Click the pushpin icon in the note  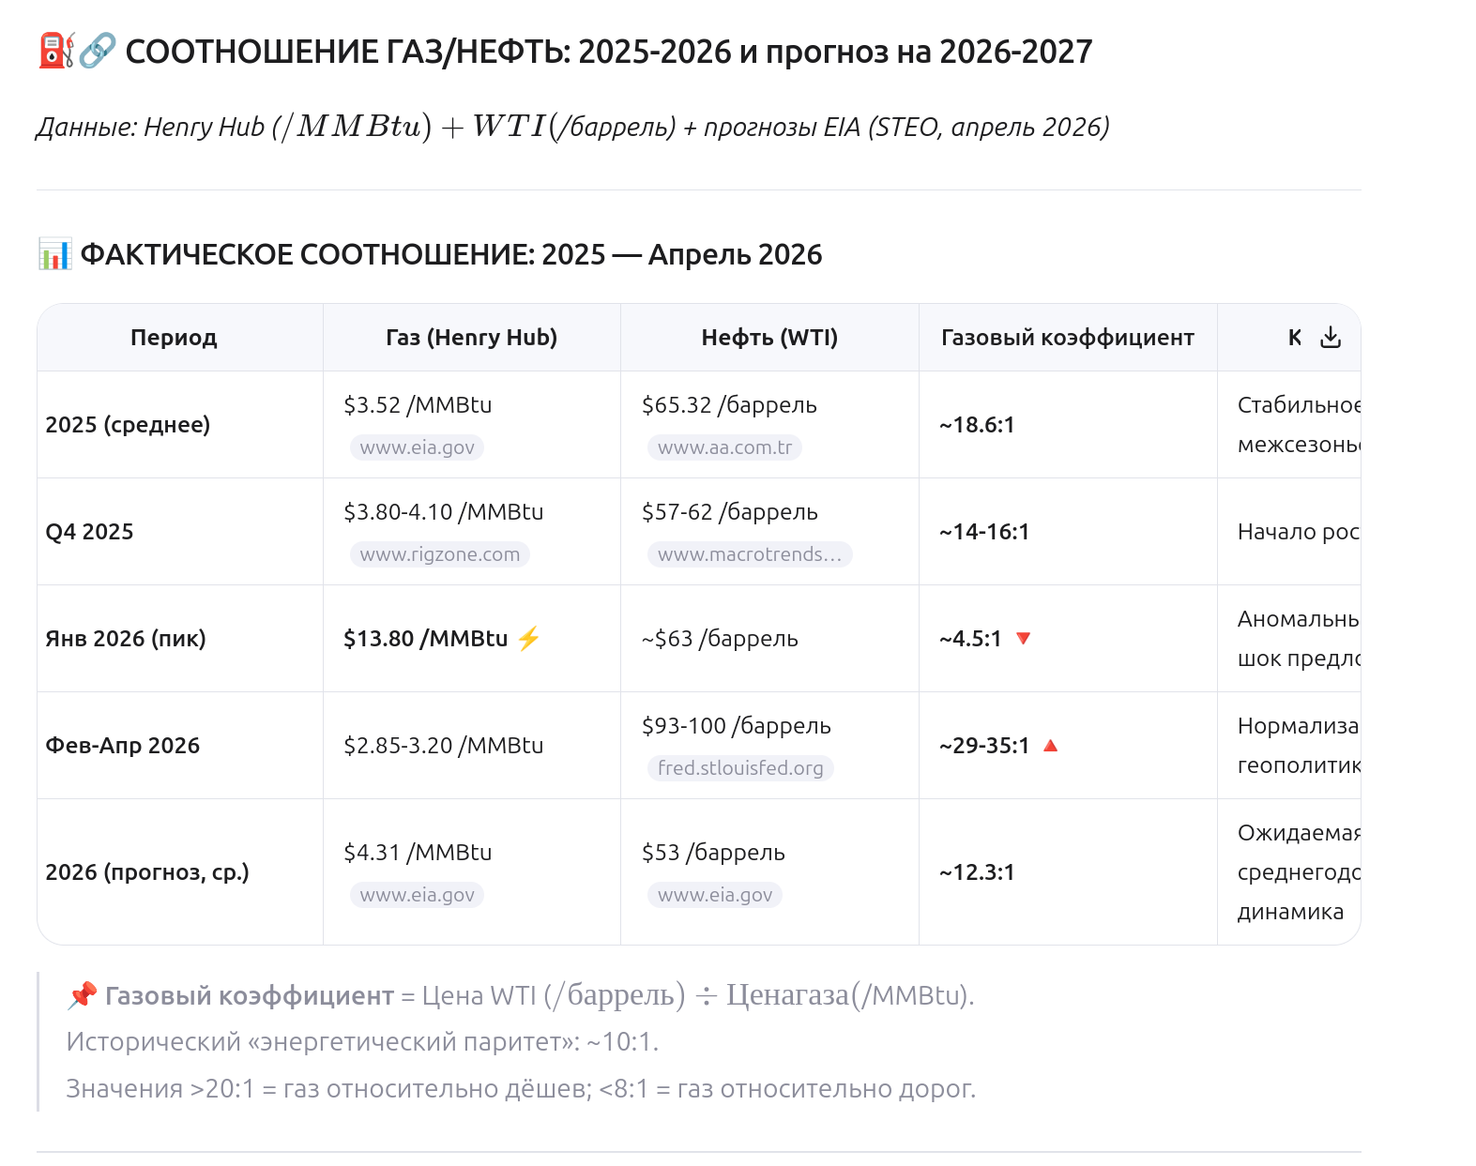(x=83, y=994)
